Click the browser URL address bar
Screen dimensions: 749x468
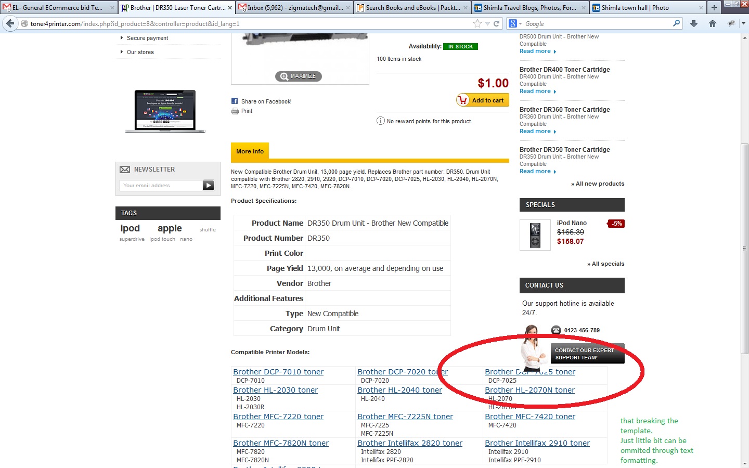point(250,23)
